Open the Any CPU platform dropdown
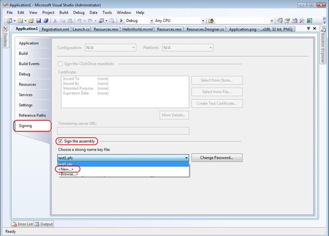This screenshot has width=329, height=236. tap(203, 21)
